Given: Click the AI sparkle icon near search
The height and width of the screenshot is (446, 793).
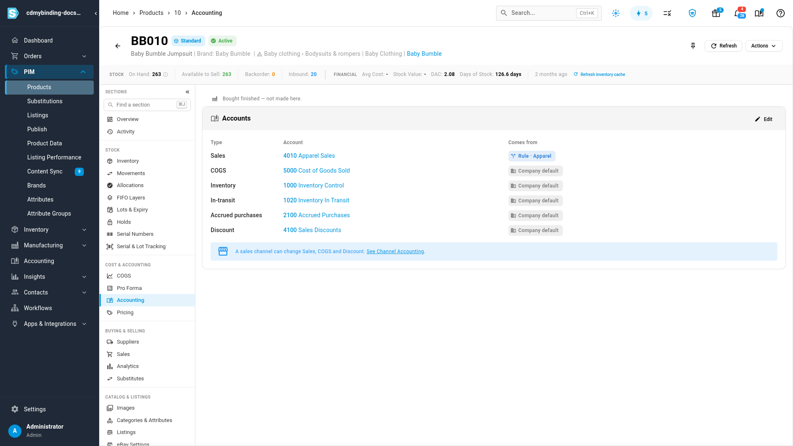Looking at the screenshot, I should [616, 13].
